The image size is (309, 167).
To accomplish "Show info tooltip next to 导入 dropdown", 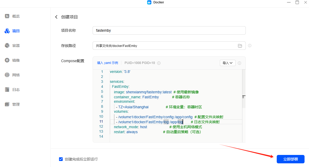I will 239,63.
